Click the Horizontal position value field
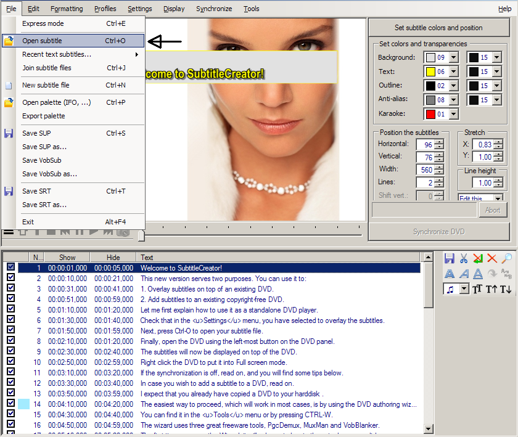The height and width of the screenshot is (437, 518). point(425,145)
